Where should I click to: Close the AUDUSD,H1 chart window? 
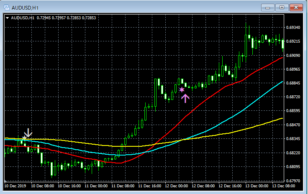(x=296, y=8)
